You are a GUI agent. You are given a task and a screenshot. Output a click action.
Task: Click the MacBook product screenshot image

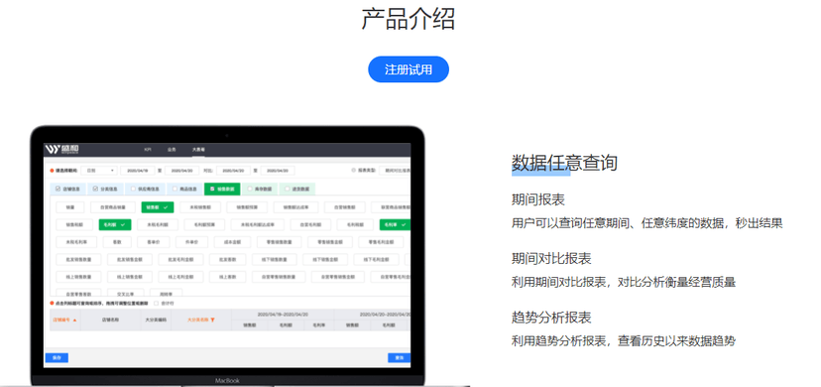(226, 256)
